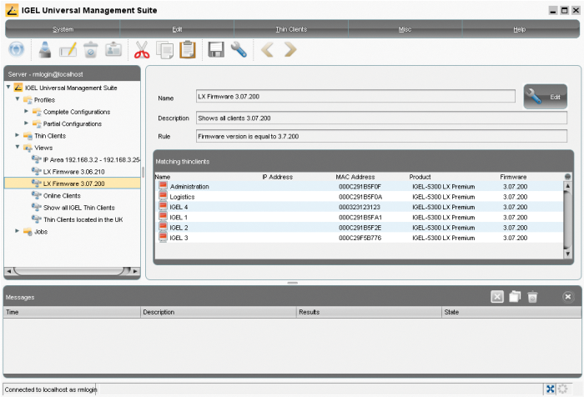
Task: Expand the Jobs tree node
Action: [x=17, y=231]
